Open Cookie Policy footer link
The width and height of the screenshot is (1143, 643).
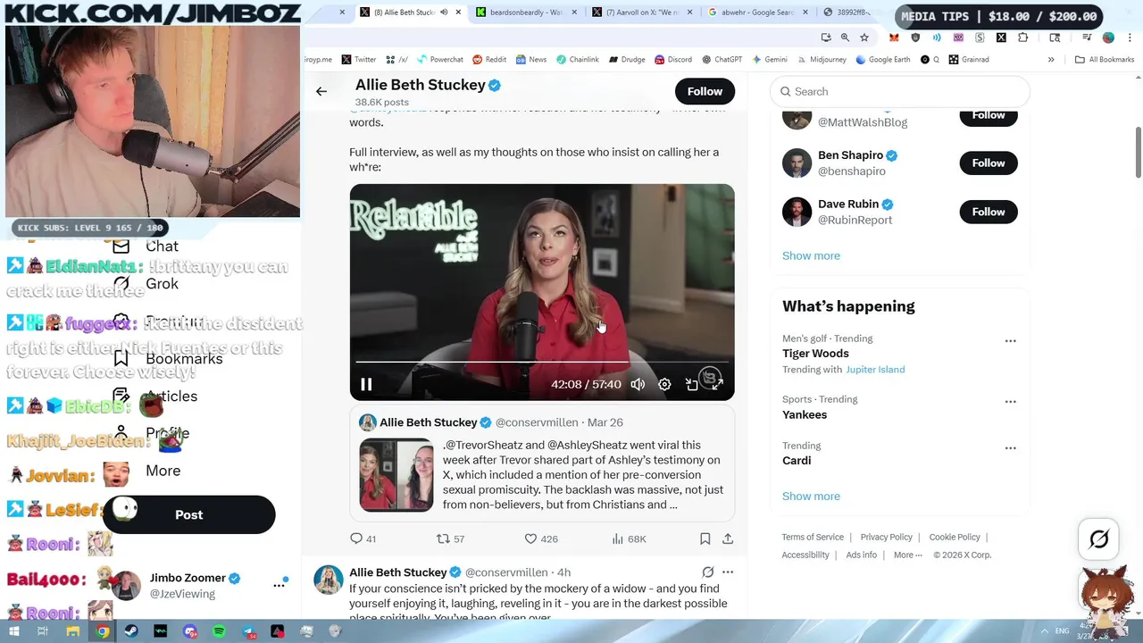pos(955,537)
